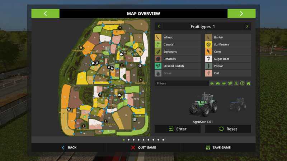Click the BACK button
The width and height of the screenshot is (287, 161).
click(x=69, y=147)
